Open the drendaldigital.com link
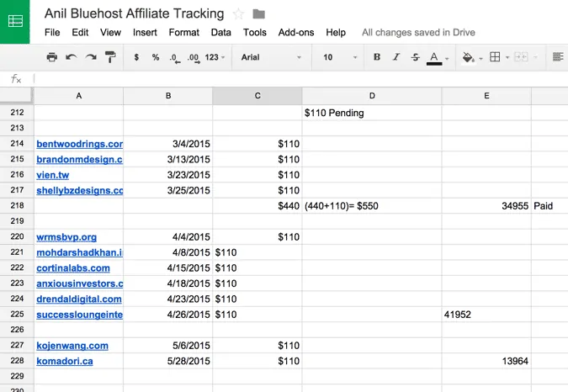 pos(79,299)
